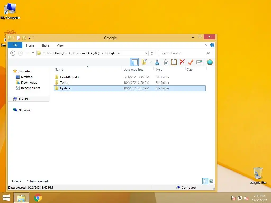Select the Temp folder
Image resolution: width=271 pixels, height=203 pixels.
[x=64, y=83]
